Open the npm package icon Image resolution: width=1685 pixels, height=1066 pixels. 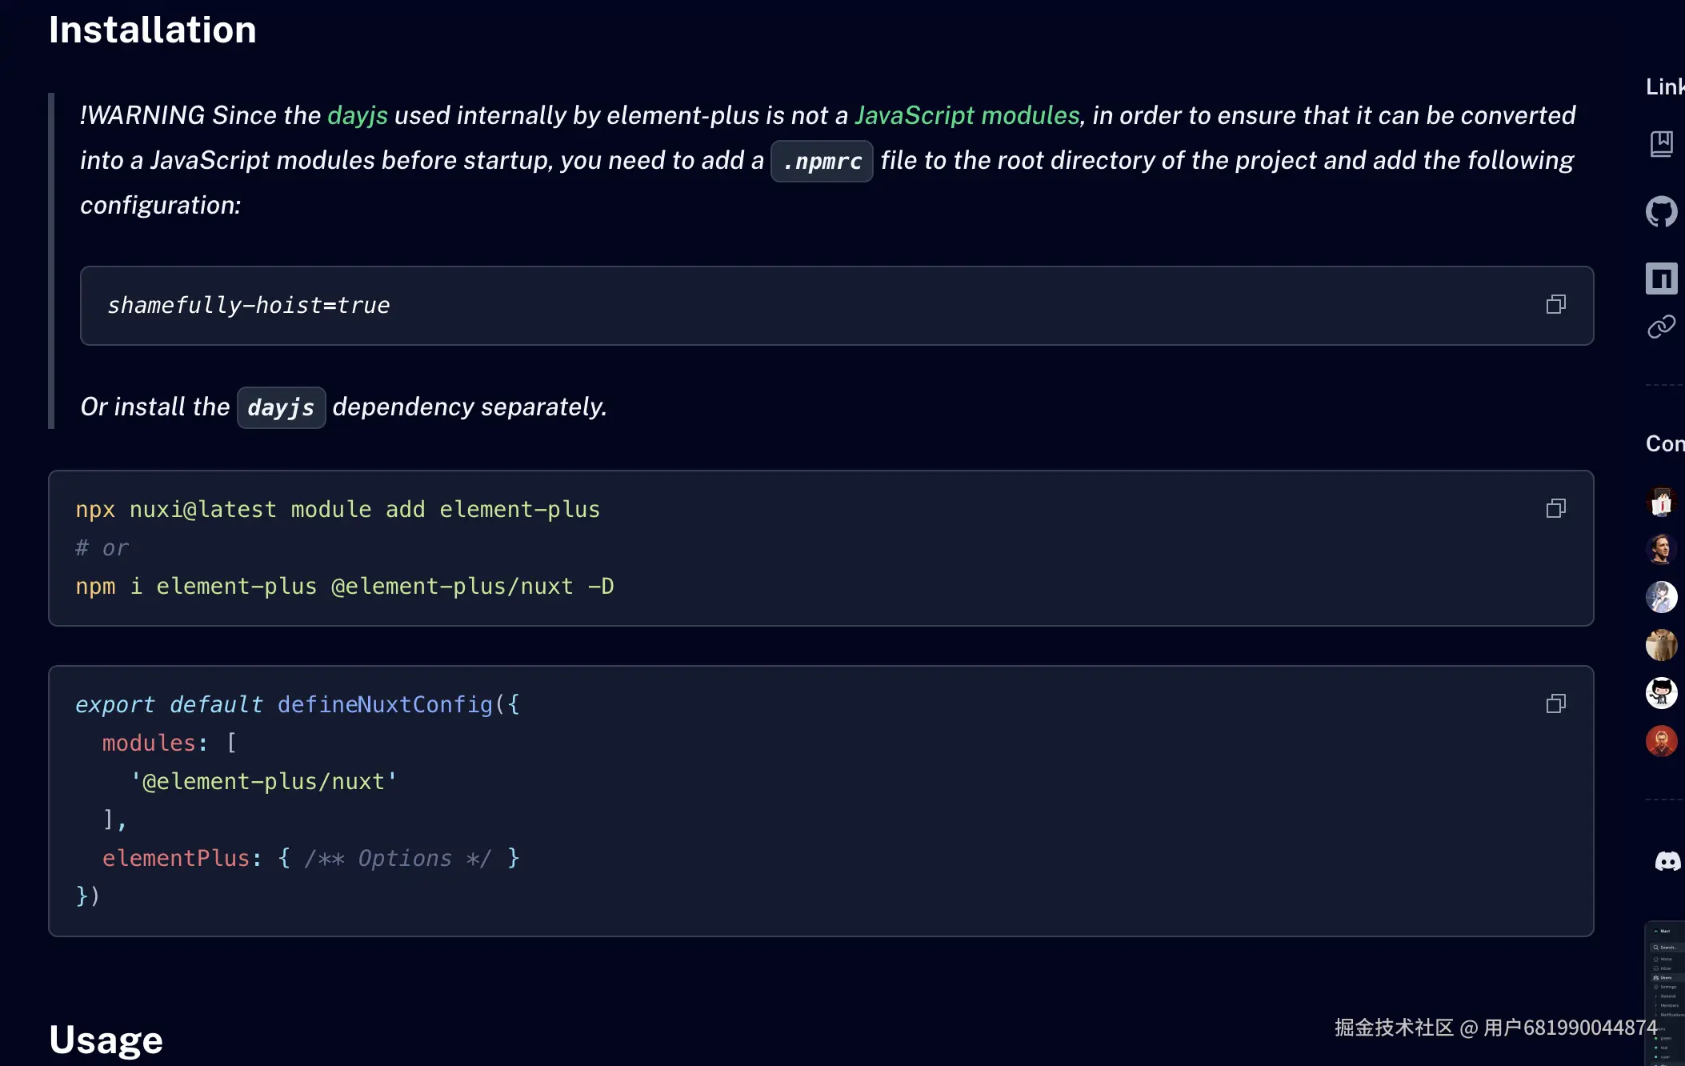tap(1661, 279)
